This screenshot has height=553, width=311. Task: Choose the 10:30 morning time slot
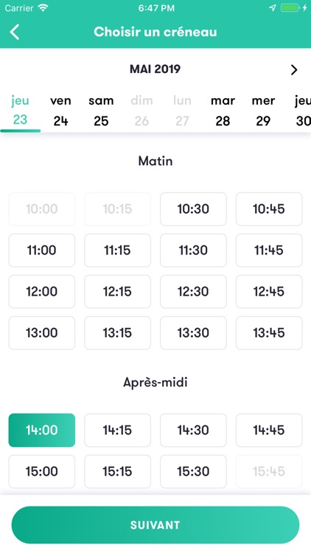click(193, 209)
